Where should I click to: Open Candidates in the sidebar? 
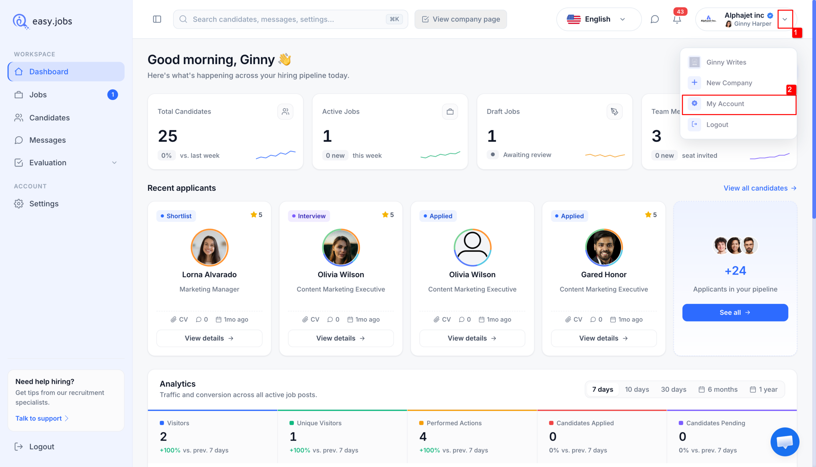[x=66, y=118]
